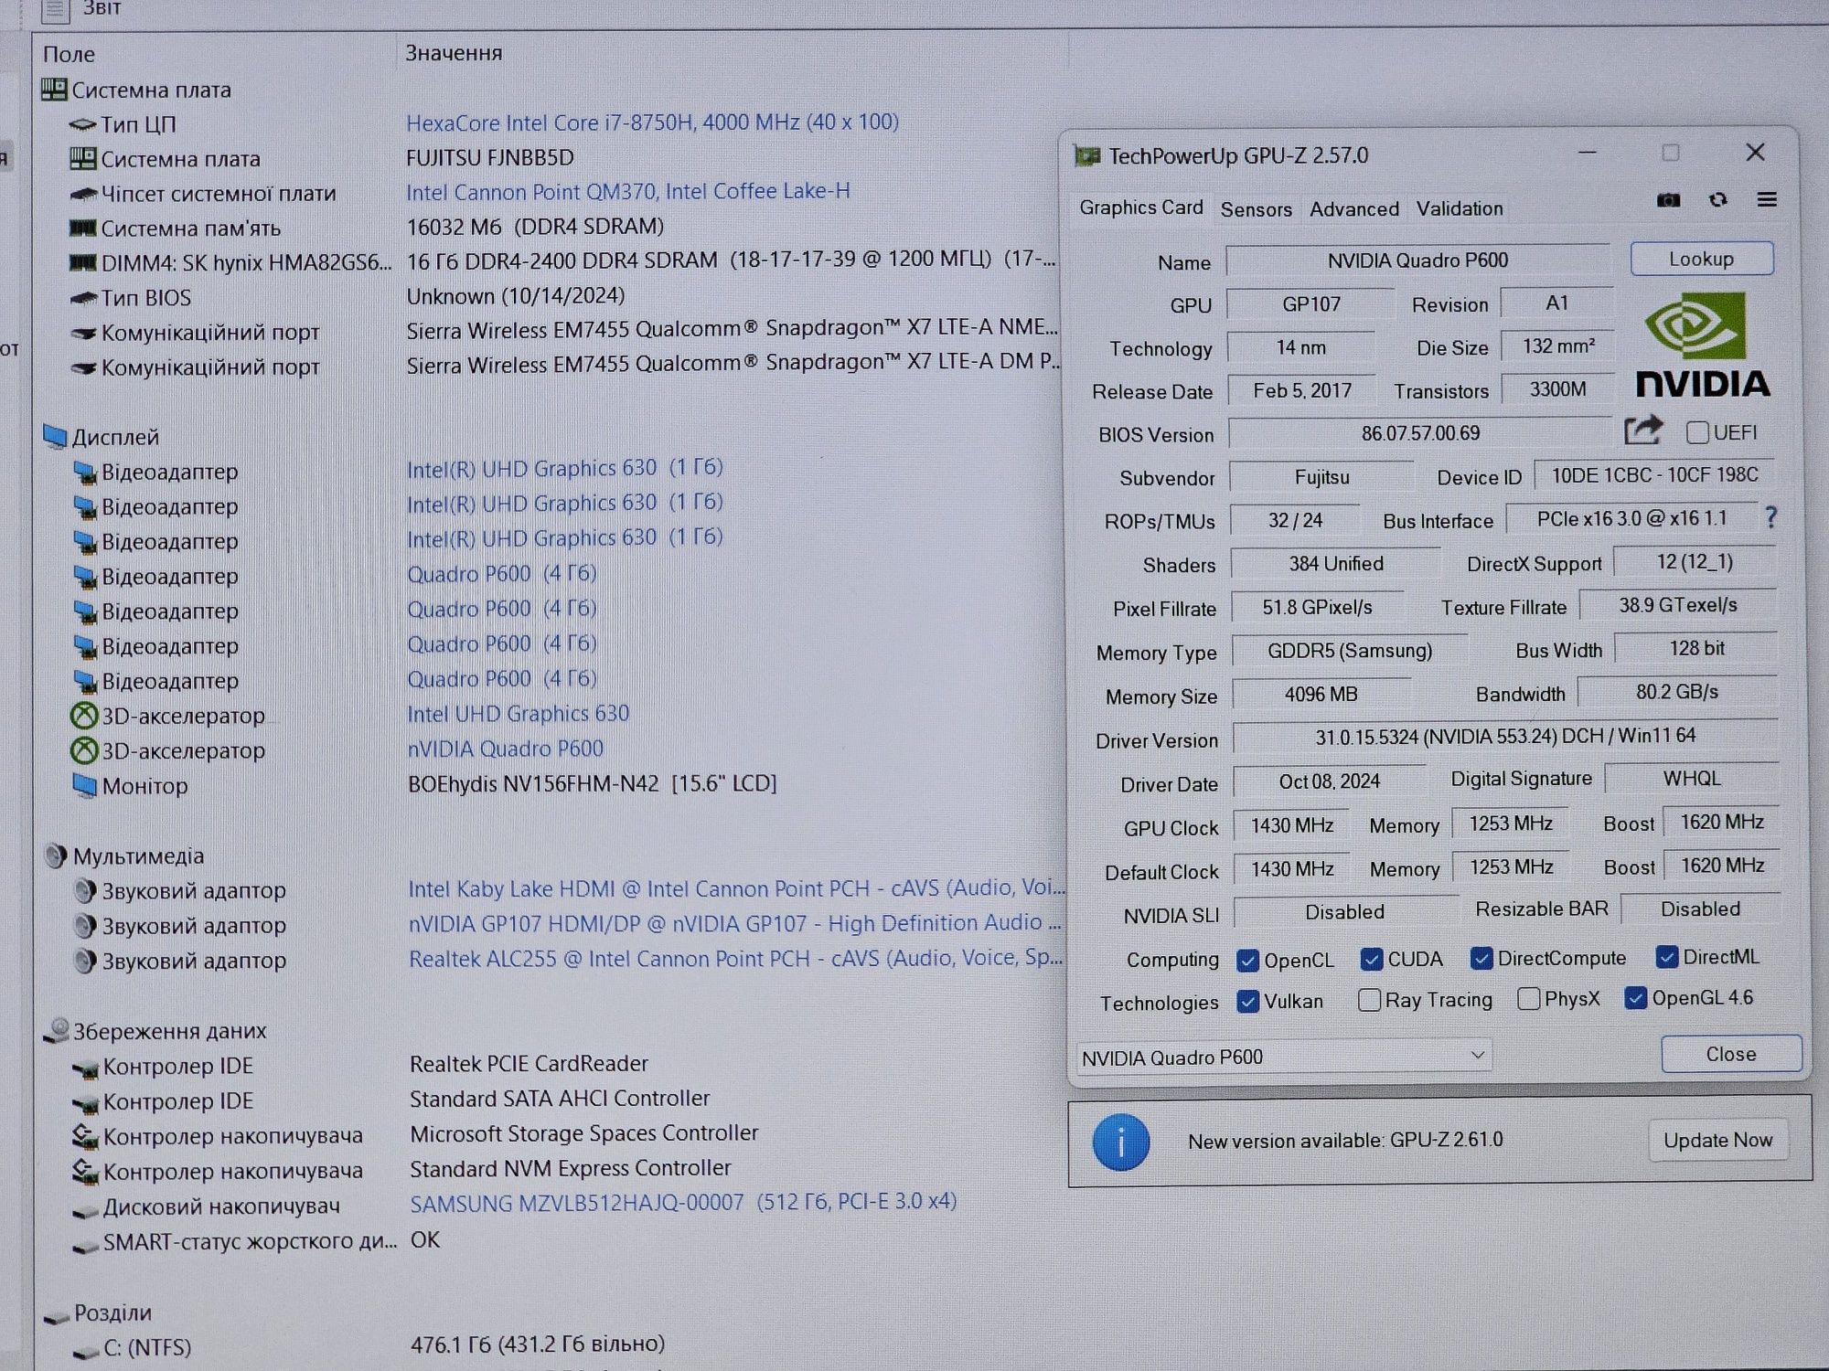Open the Intel Cannon Point QM370 link
Viewport: 1829px width, 1371px height.
[627, 192]
